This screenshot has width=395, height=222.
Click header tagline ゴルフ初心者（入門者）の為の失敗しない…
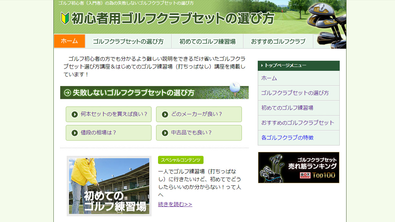point(126,3)
